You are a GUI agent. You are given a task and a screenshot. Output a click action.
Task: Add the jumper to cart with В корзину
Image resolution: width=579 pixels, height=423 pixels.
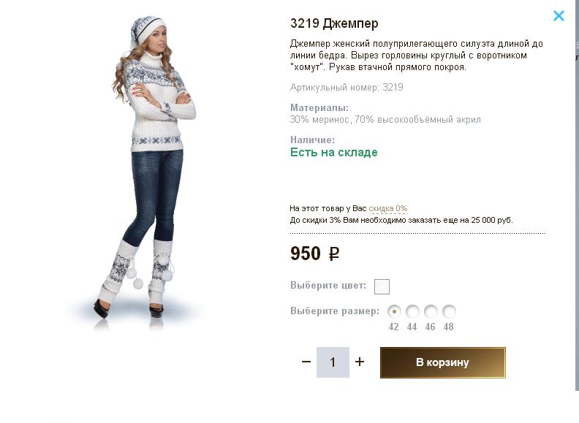442,362
